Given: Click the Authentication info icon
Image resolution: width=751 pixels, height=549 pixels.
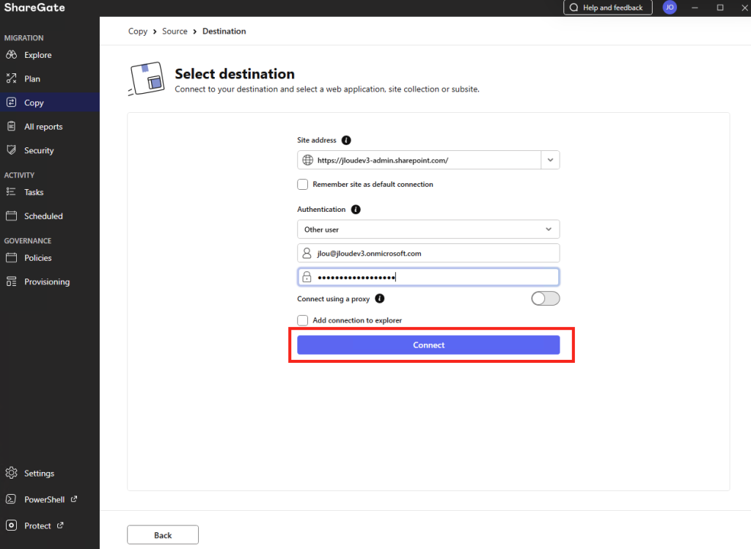Looking at the screenshot, I should click(356, 210).
